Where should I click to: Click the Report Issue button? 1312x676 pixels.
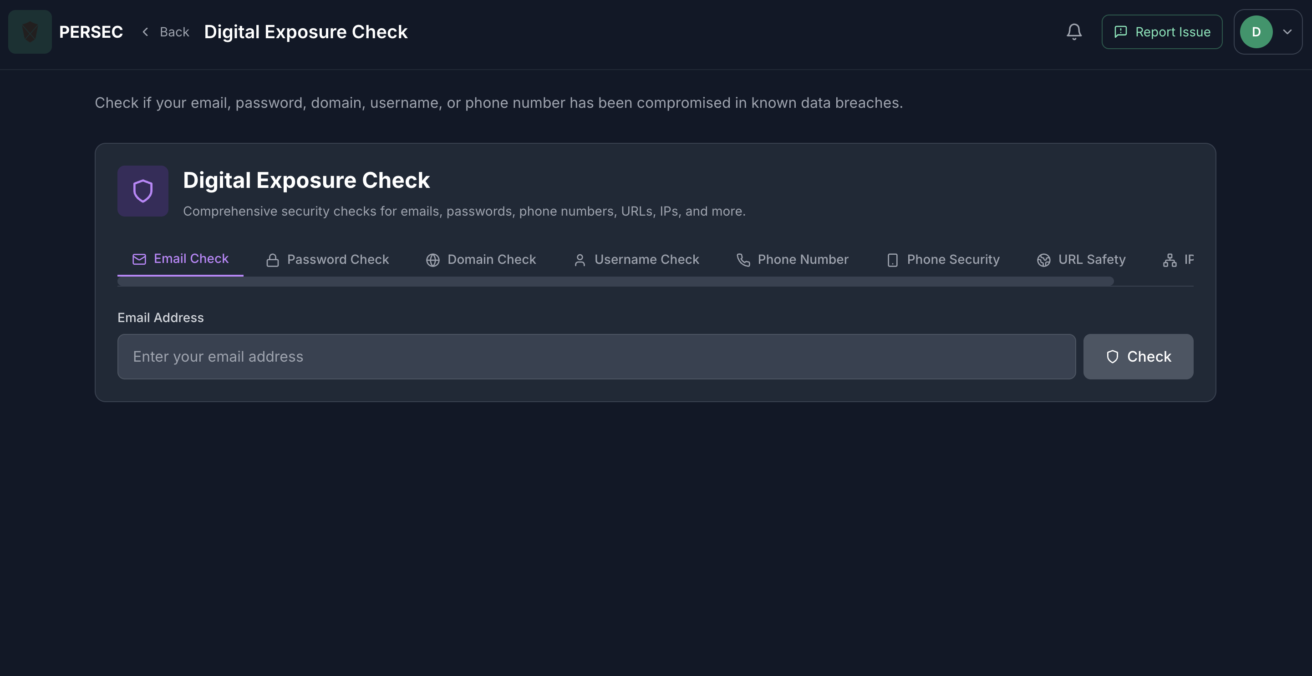point(1162,32)
